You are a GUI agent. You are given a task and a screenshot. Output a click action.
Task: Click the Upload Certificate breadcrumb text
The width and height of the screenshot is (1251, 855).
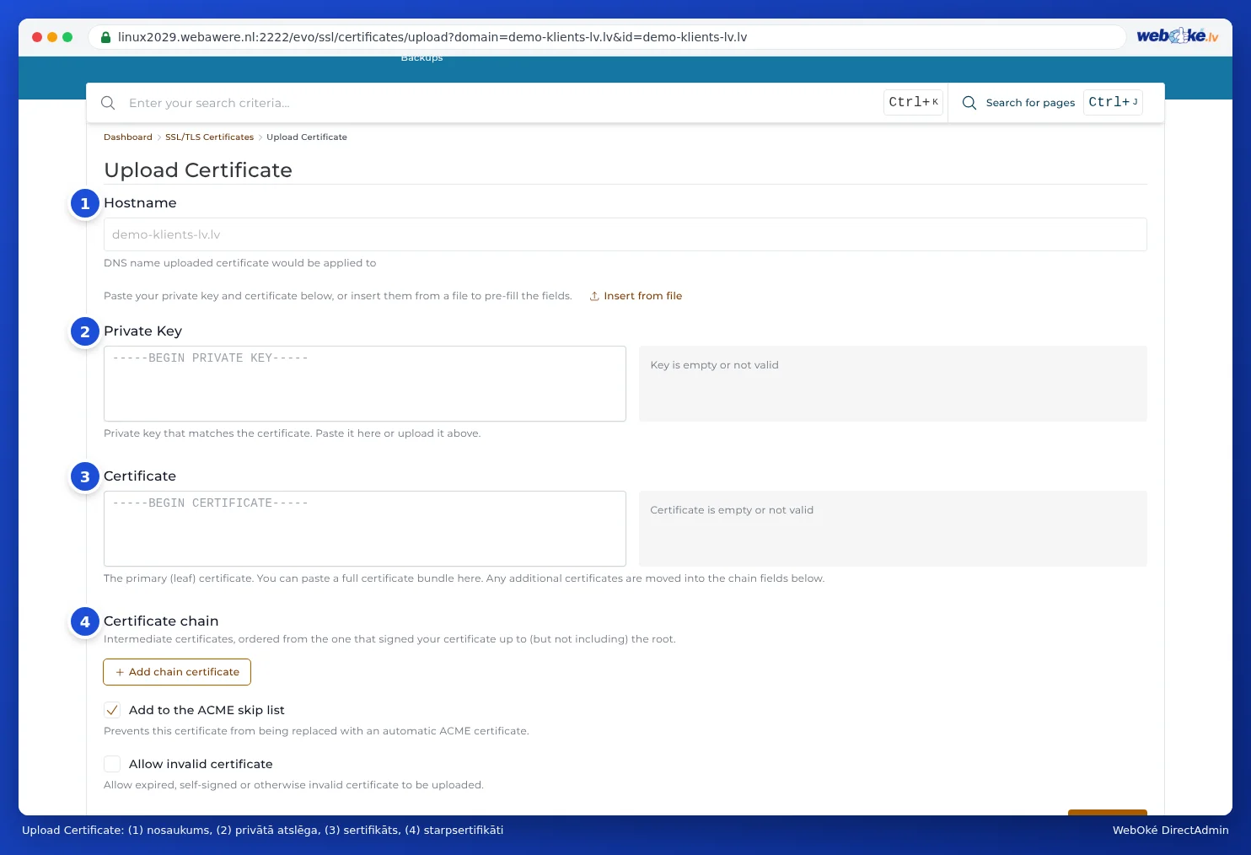click(307, 137)
